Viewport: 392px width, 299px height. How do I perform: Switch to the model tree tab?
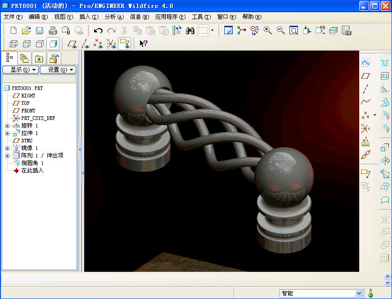[x=9, y=58]
